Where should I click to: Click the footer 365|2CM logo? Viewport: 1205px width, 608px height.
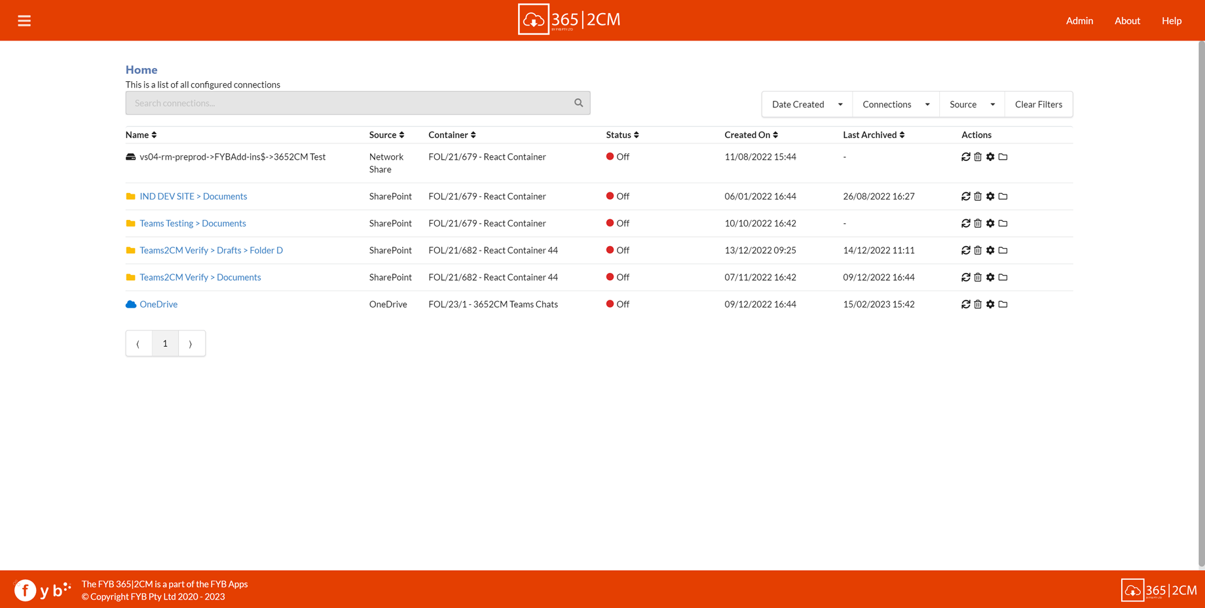[1159, 590]
